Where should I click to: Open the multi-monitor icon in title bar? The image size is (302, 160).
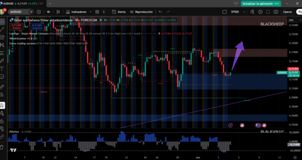[236, 3]
